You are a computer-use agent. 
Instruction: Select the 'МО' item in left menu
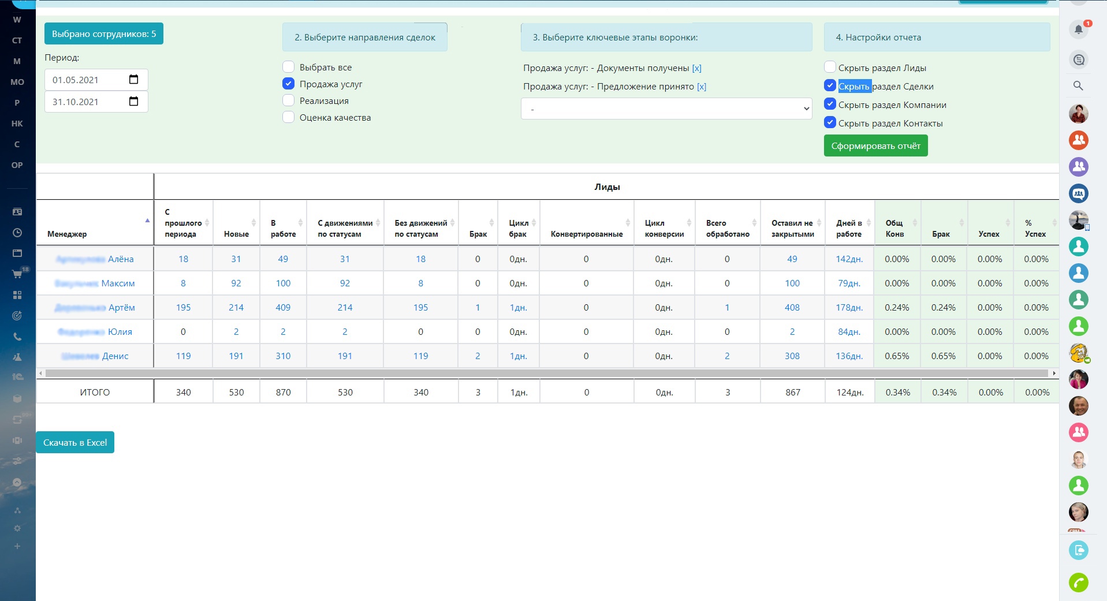[17, 82]
